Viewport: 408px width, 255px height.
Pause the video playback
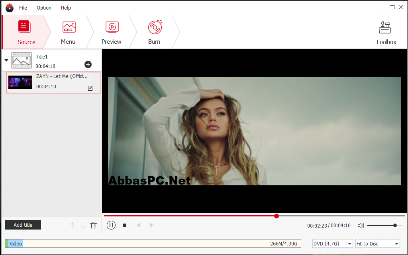coord(111,225)
